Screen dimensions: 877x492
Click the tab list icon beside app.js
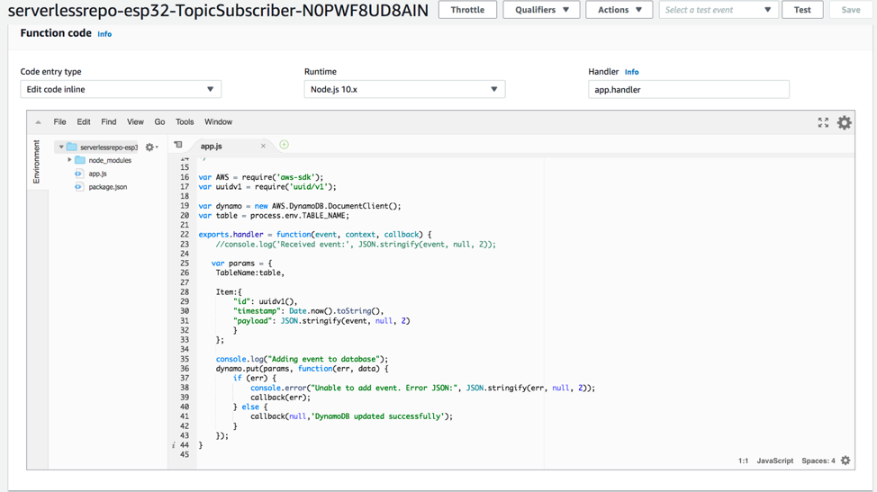point(178,145)
